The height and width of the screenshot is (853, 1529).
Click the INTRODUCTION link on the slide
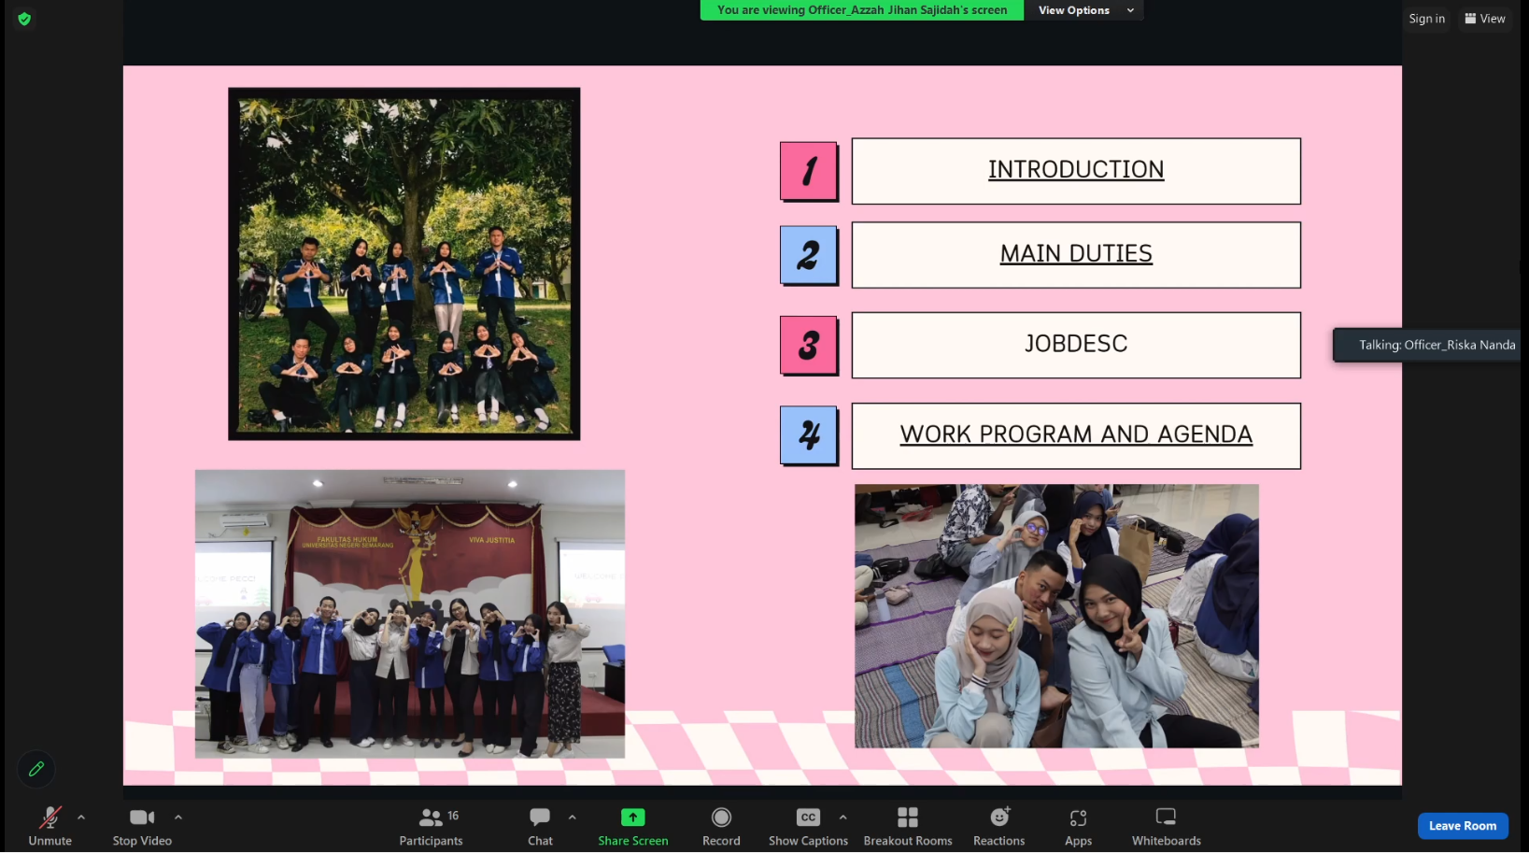[x=1076, y=170]
